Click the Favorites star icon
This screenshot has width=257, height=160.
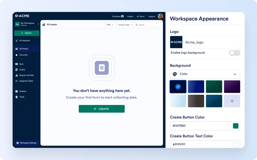16,55
